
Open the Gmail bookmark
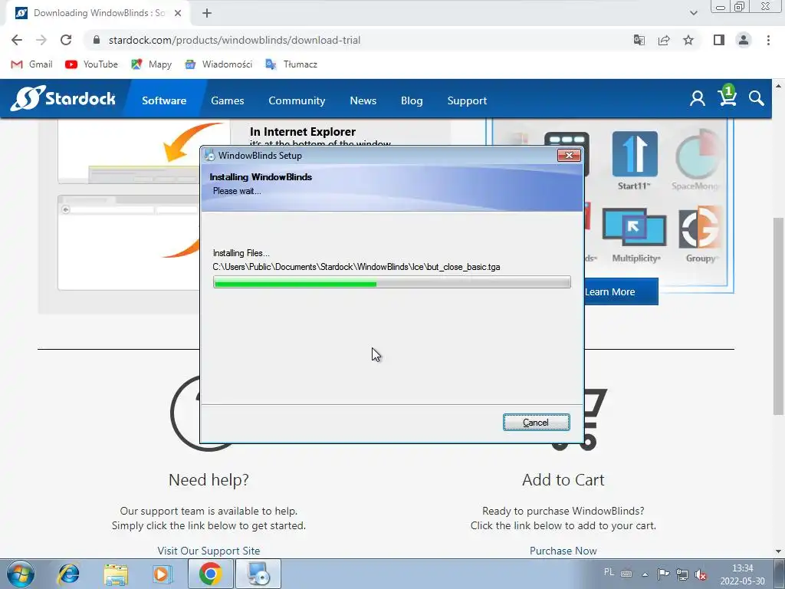click(31, 64)
